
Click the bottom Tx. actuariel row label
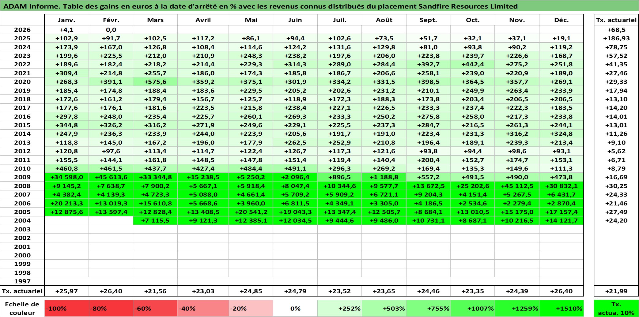point(22,291)
